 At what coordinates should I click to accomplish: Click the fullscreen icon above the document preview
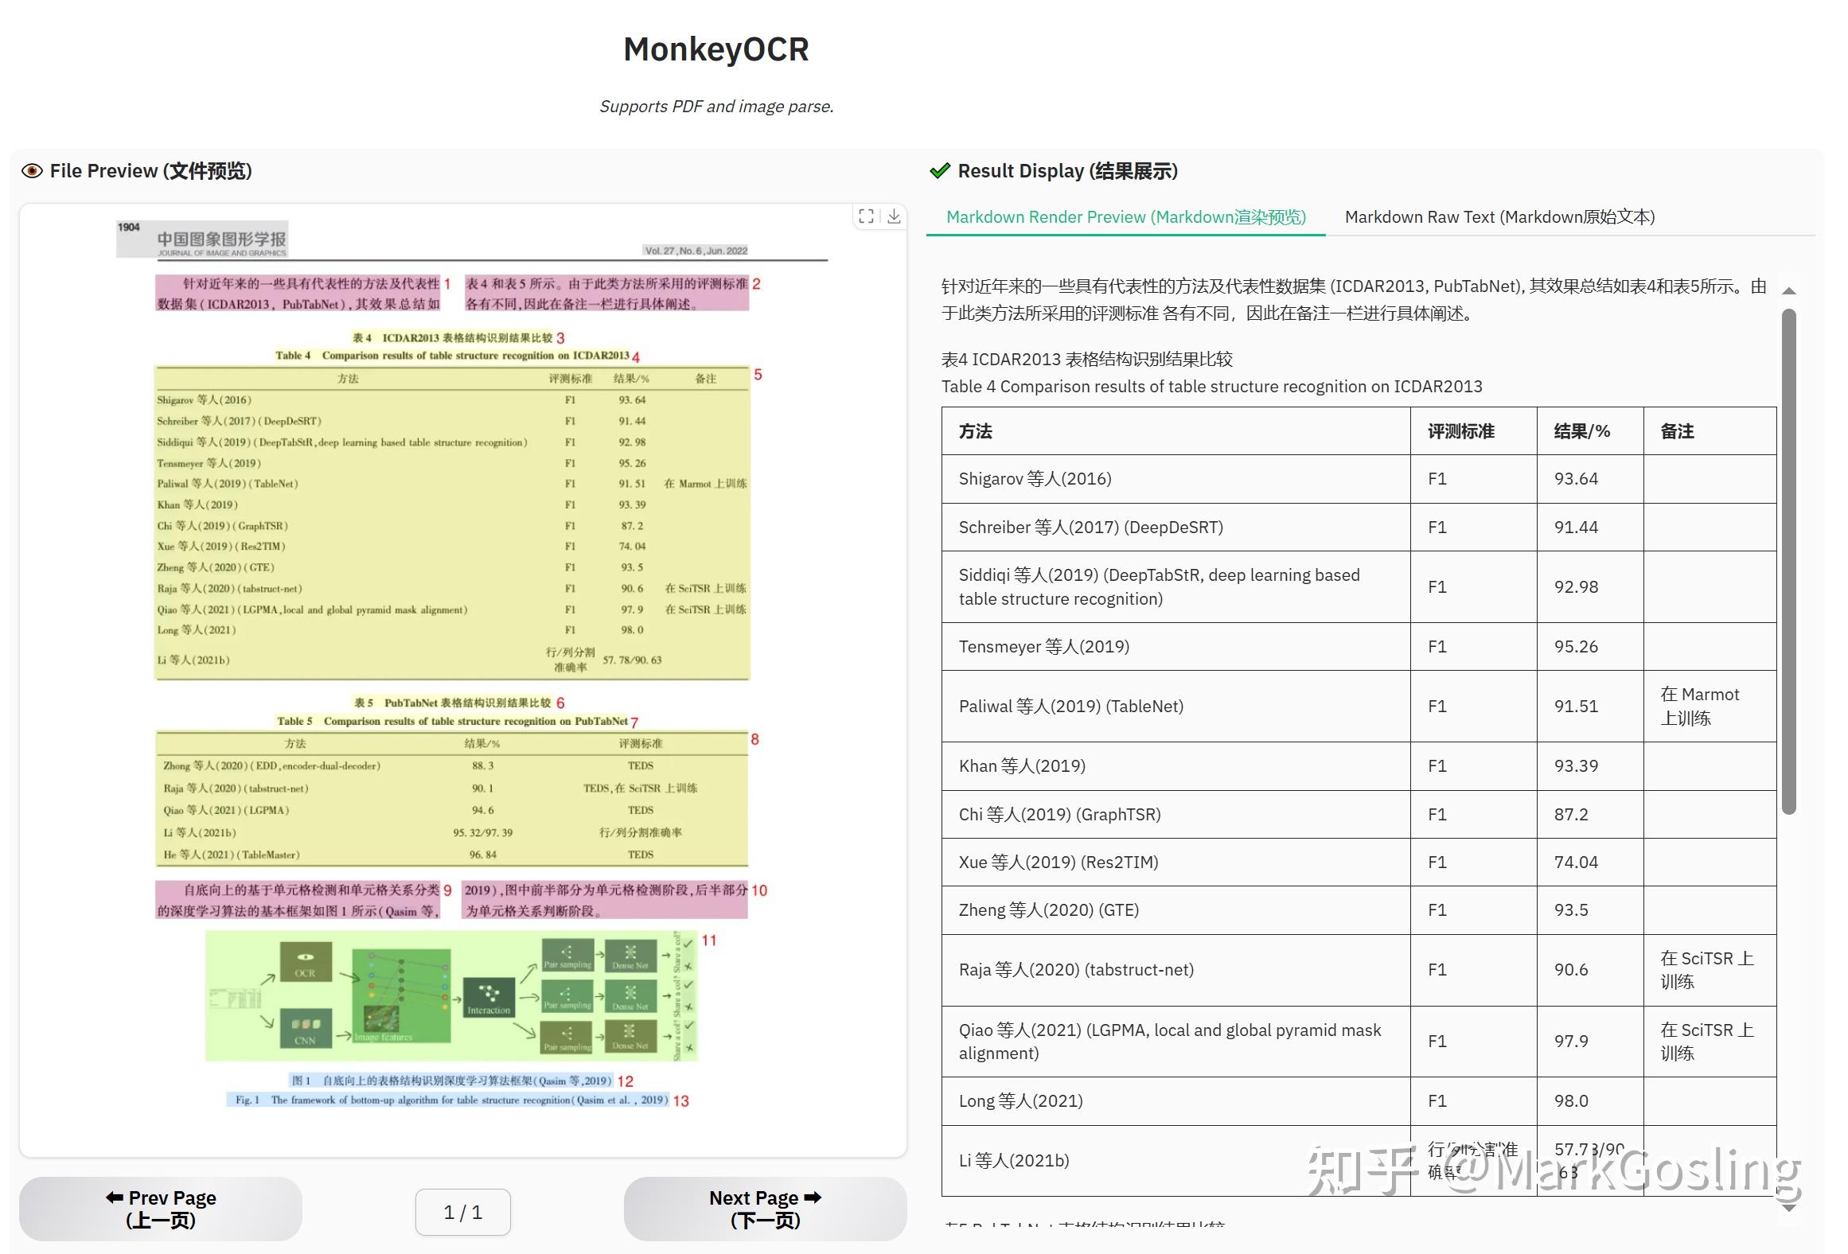(867, 216)
